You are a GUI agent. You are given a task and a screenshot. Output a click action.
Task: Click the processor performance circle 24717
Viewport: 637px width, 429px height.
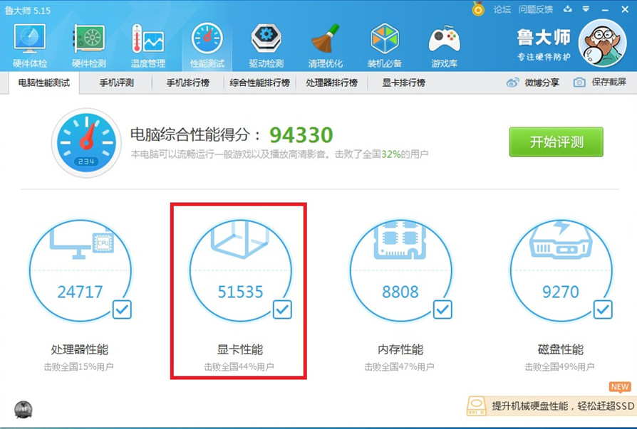click(x=81, y=270)
